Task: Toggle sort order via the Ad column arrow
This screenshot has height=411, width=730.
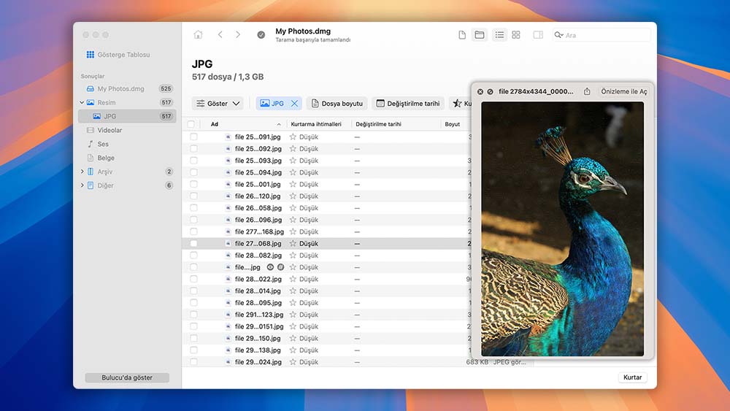Action: (279, 124)
